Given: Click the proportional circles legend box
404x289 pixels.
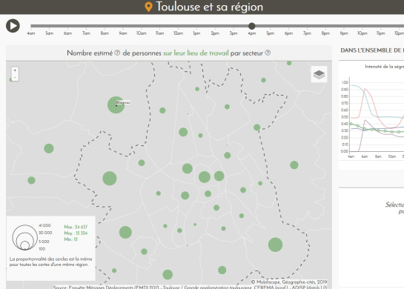Looking at the screenshot, I should [x=51, y=248].
